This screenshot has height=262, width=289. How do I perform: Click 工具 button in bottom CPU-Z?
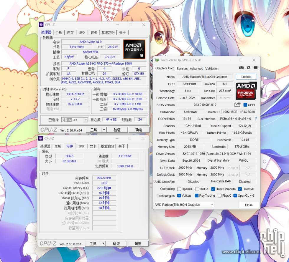click(93, 243)
